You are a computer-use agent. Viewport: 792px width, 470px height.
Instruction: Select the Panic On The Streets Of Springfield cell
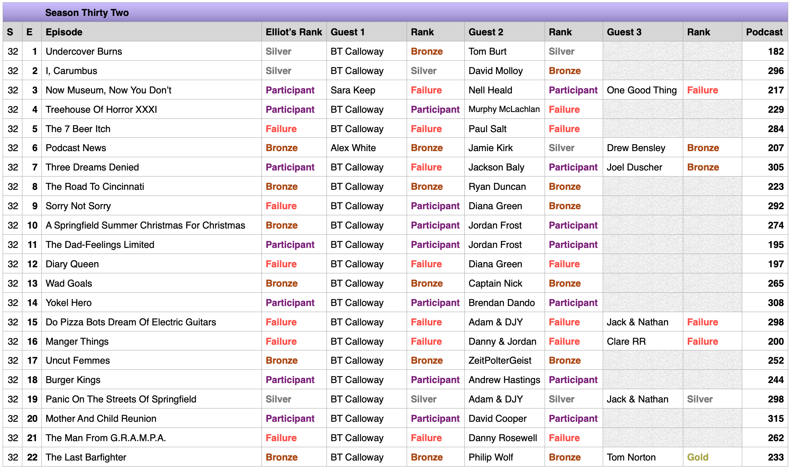point(151,399)
